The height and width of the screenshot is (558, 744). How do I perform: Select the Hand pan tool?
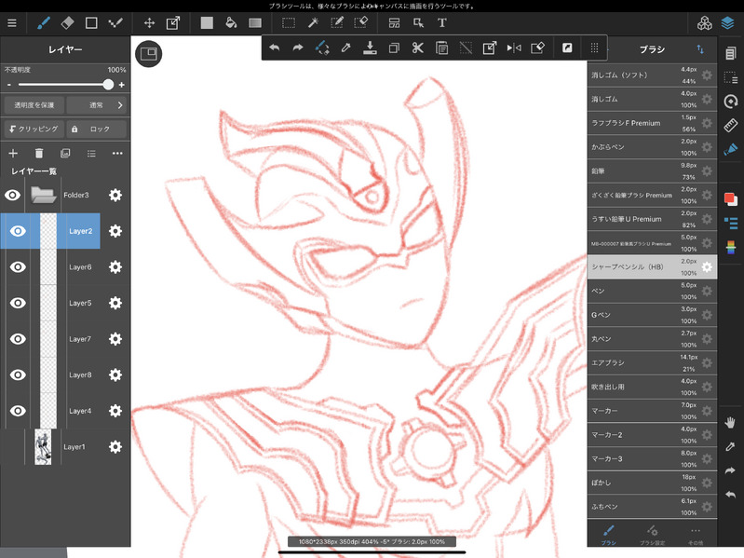point(730,422)
